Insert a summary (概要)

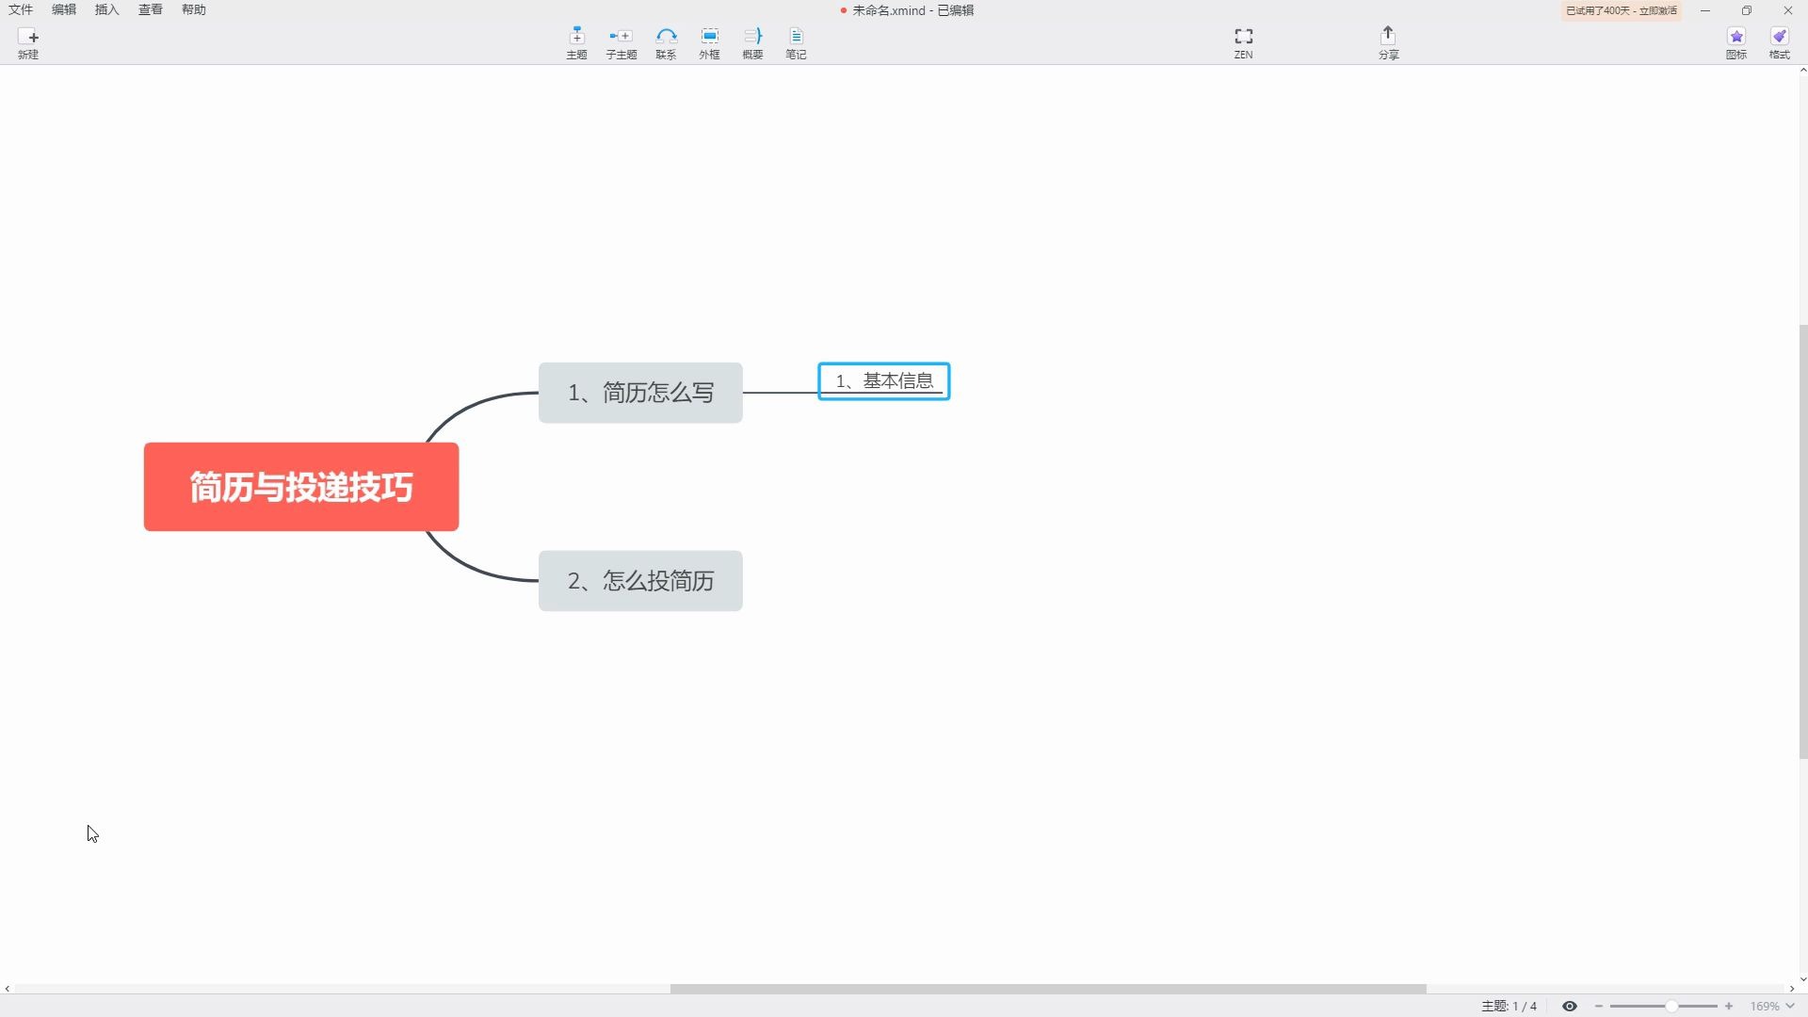tap(752, 42)
